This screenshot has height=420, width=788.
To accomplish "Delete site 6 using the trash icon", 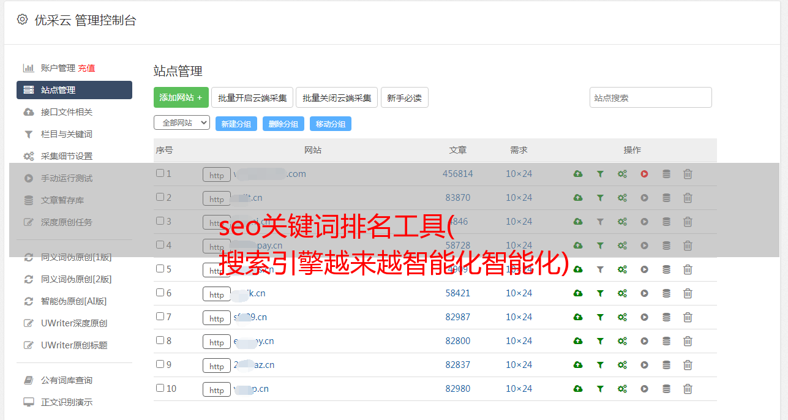I will pos(688,293).
